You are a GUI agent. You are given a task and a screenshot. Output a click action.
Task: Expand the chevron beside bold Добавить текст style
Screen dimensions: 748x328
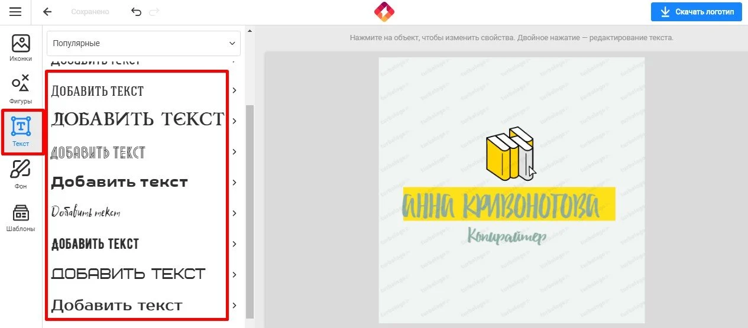click(235, 182)
